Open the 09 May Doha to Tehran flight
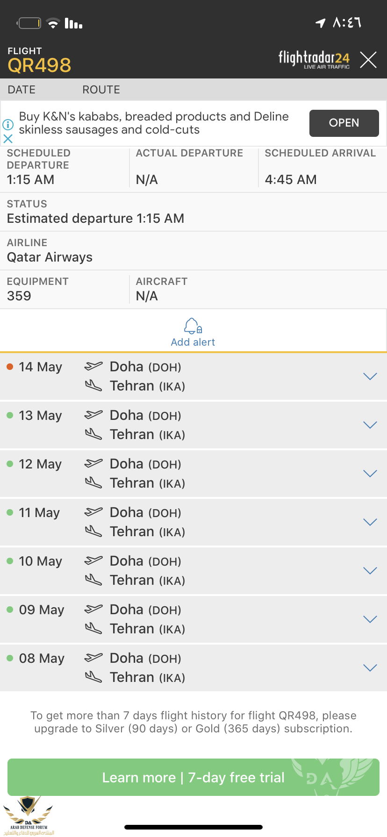Image resolution: width=387 pixels, height=837 pixels. 193,619
